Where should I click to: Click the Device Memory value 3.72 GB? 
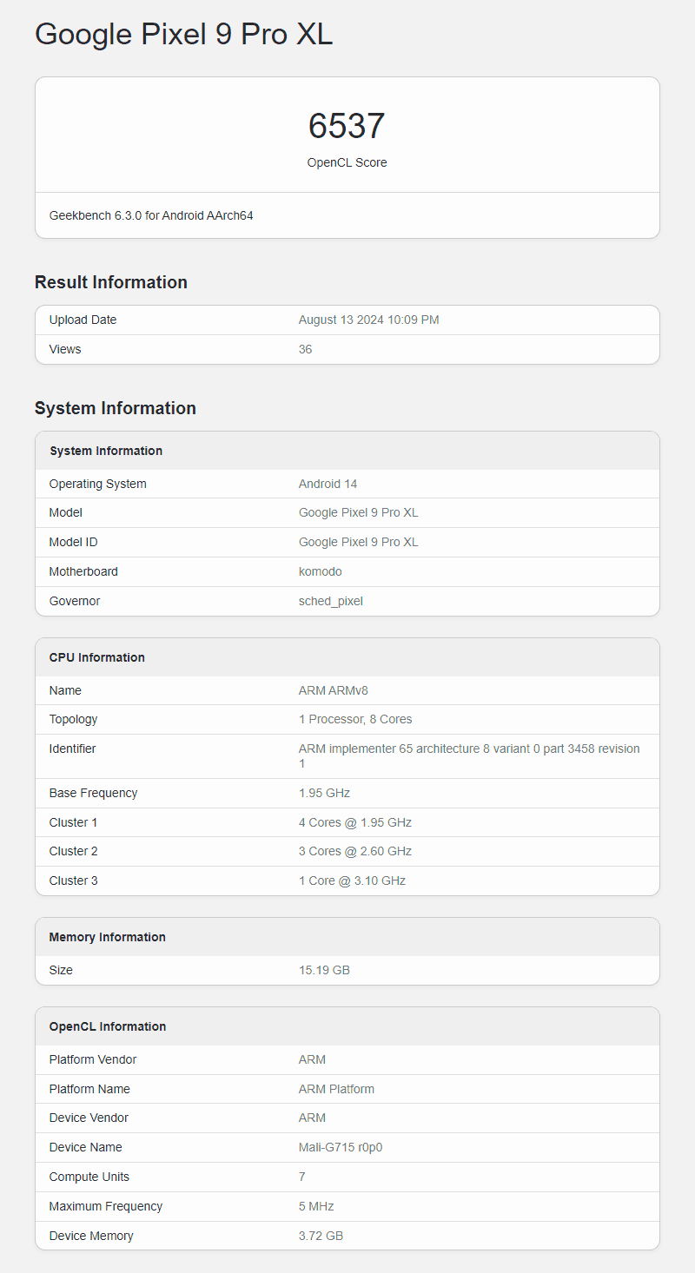[321, 1236]
